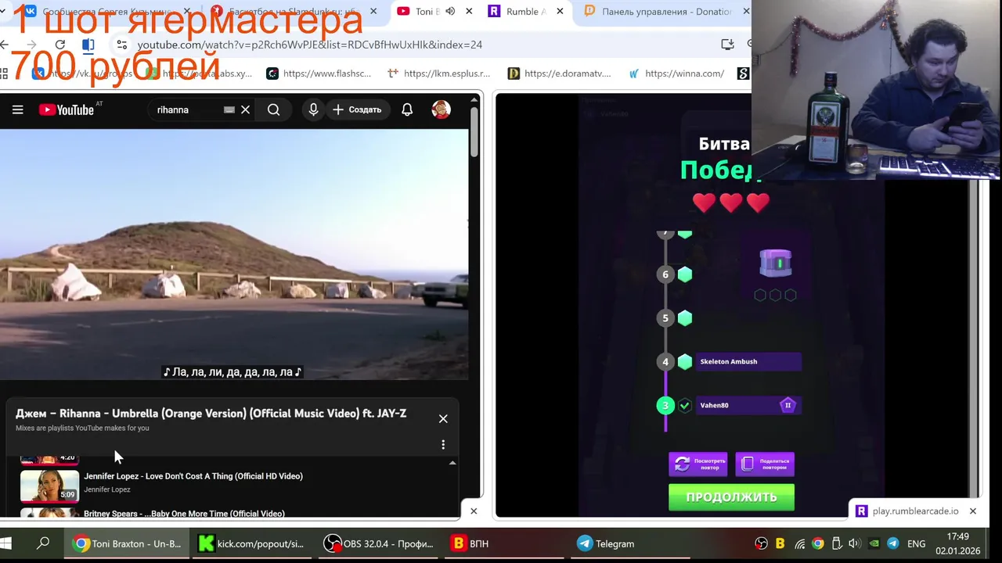
Task: Click install app icon in address bar
Action: [727, 45]
